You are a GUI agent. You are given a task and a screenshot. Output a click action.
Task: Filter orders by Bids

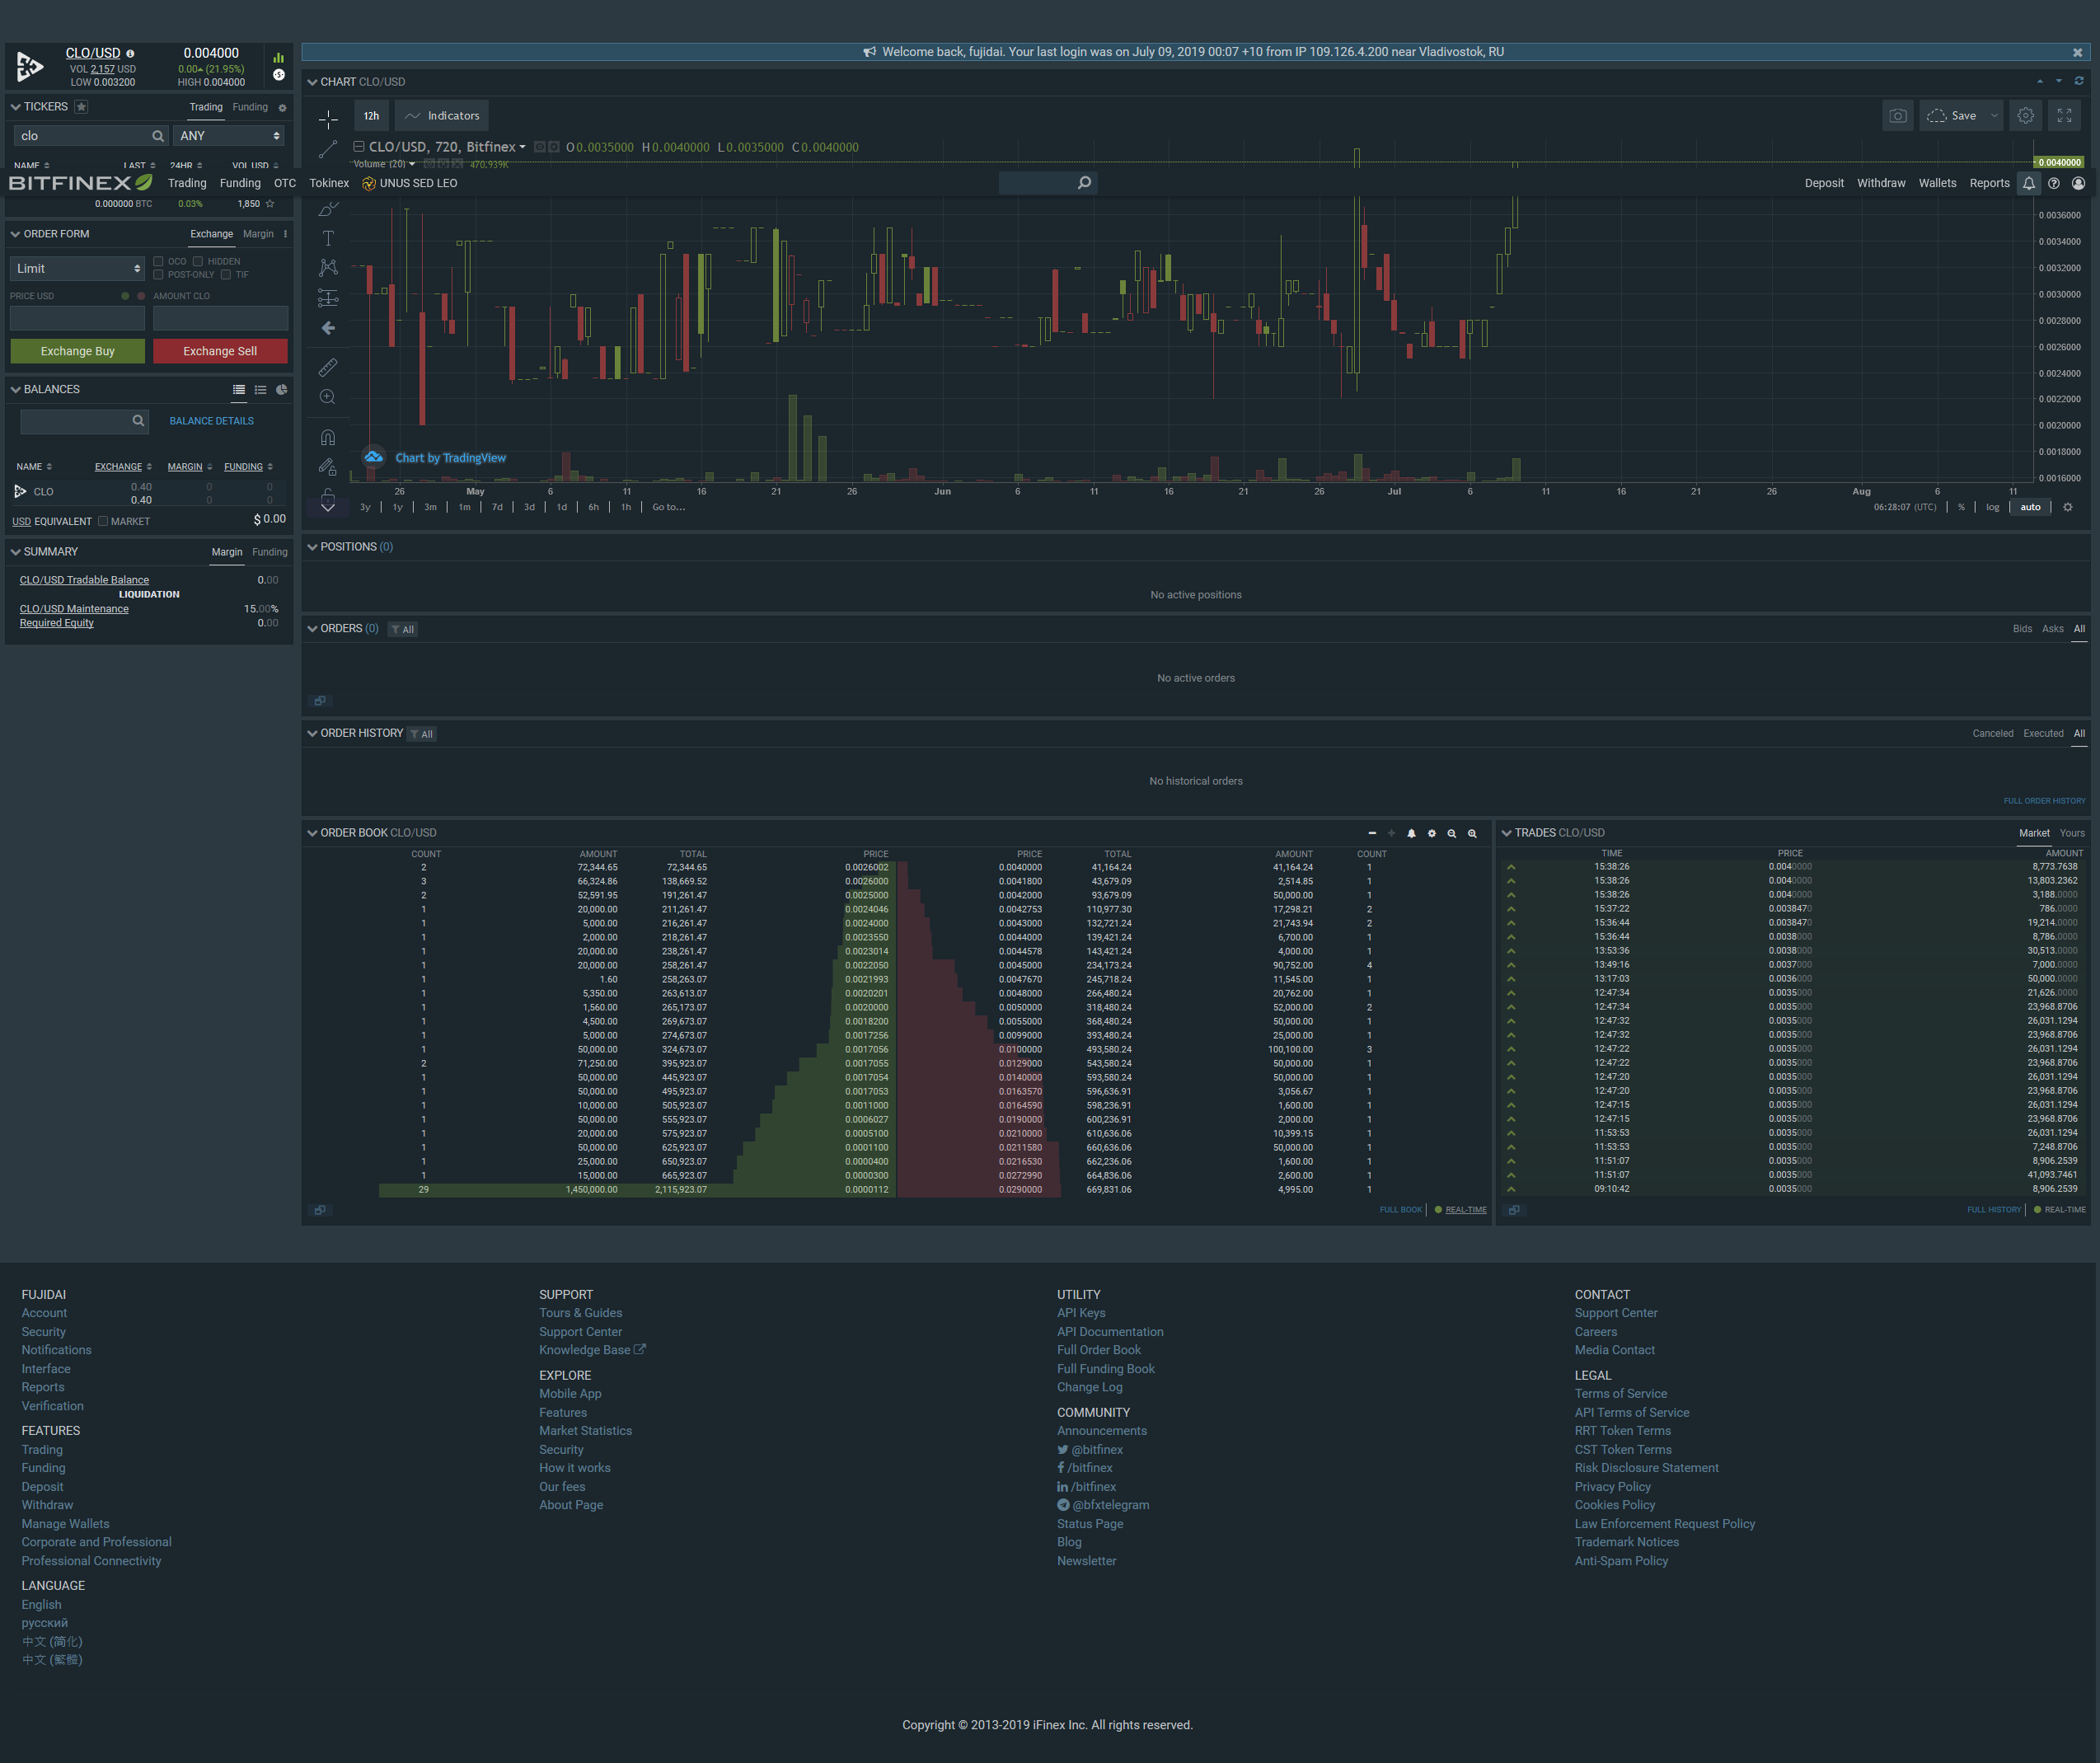tap(2022, 629)
